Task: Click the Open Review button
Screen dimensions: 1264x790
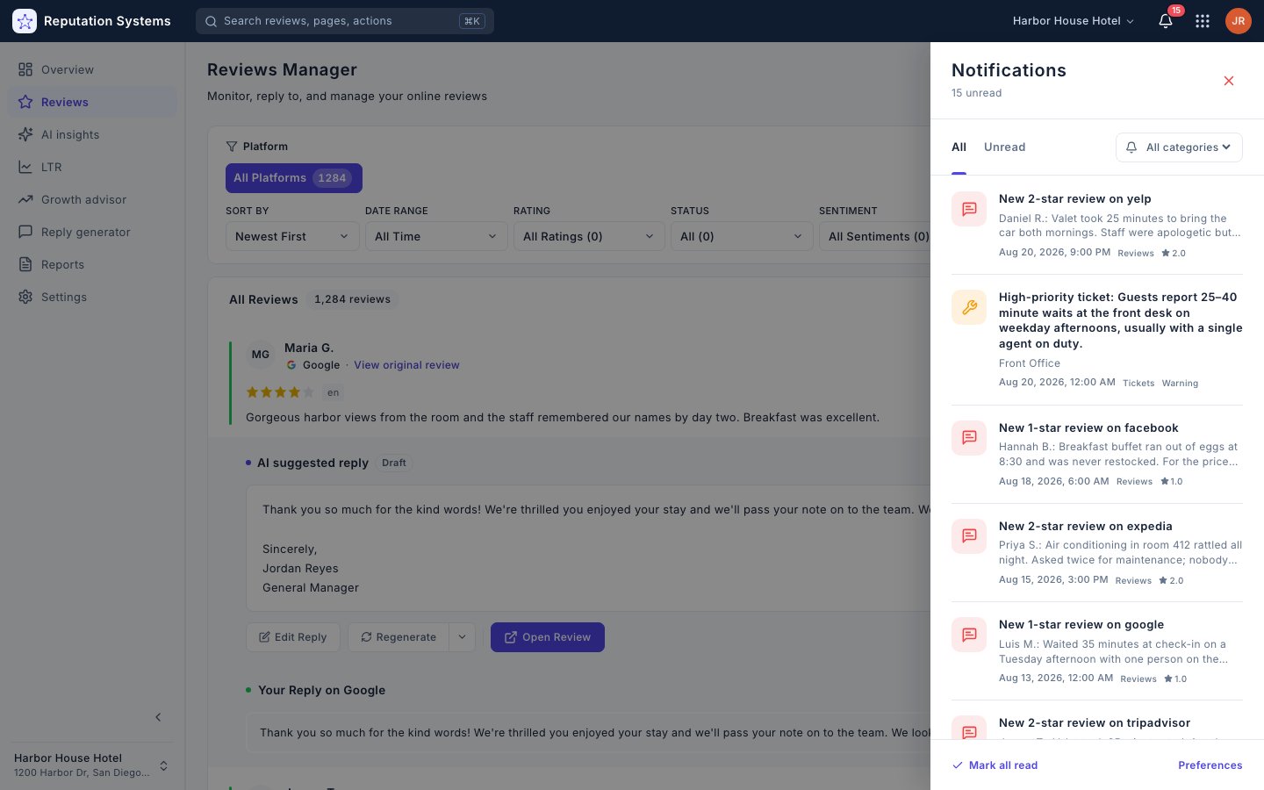Action: (548, 637)
